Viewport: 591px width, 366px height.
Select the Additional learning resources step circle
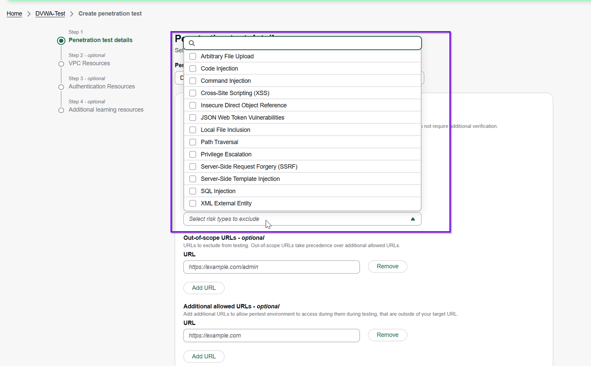click(61, 110)
